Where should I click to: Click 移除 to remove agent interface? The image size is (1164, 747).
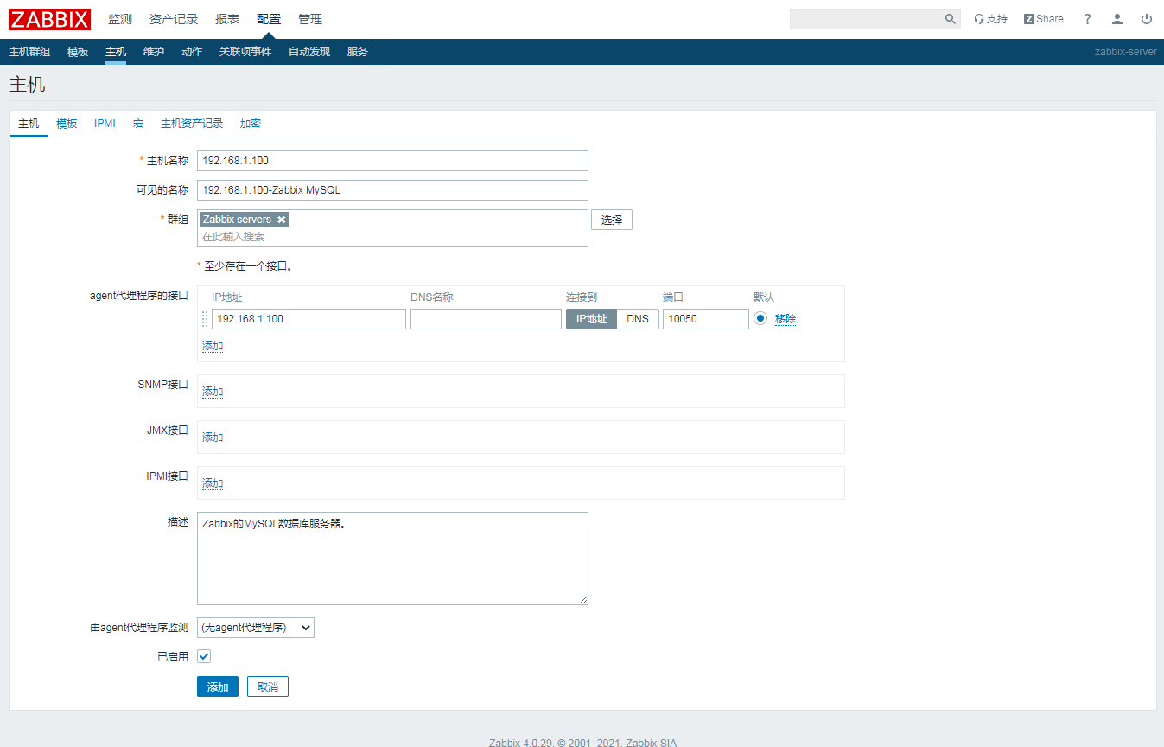pyautogui.click(x=786, y=319)
